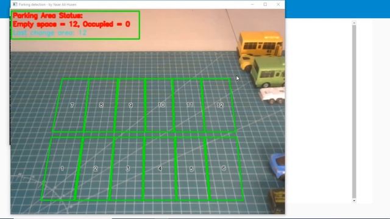Click the background window scrollbar up arrow
Screen dimensions: 390x219
point(354,23)
